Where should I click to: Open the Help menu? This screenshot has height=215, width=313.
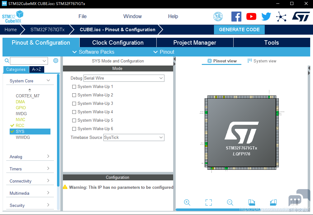173,17
